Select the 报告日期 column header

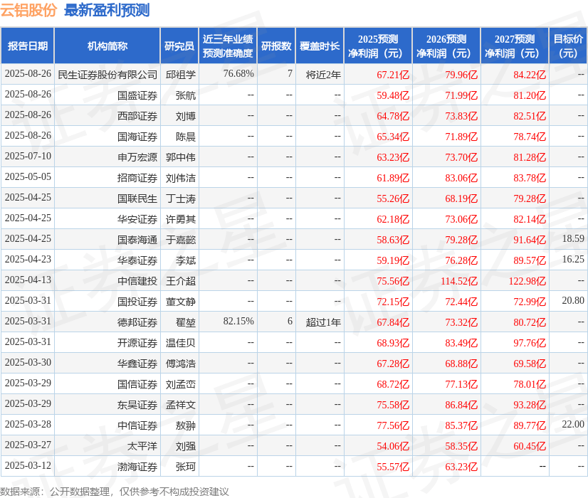point(29,45)
